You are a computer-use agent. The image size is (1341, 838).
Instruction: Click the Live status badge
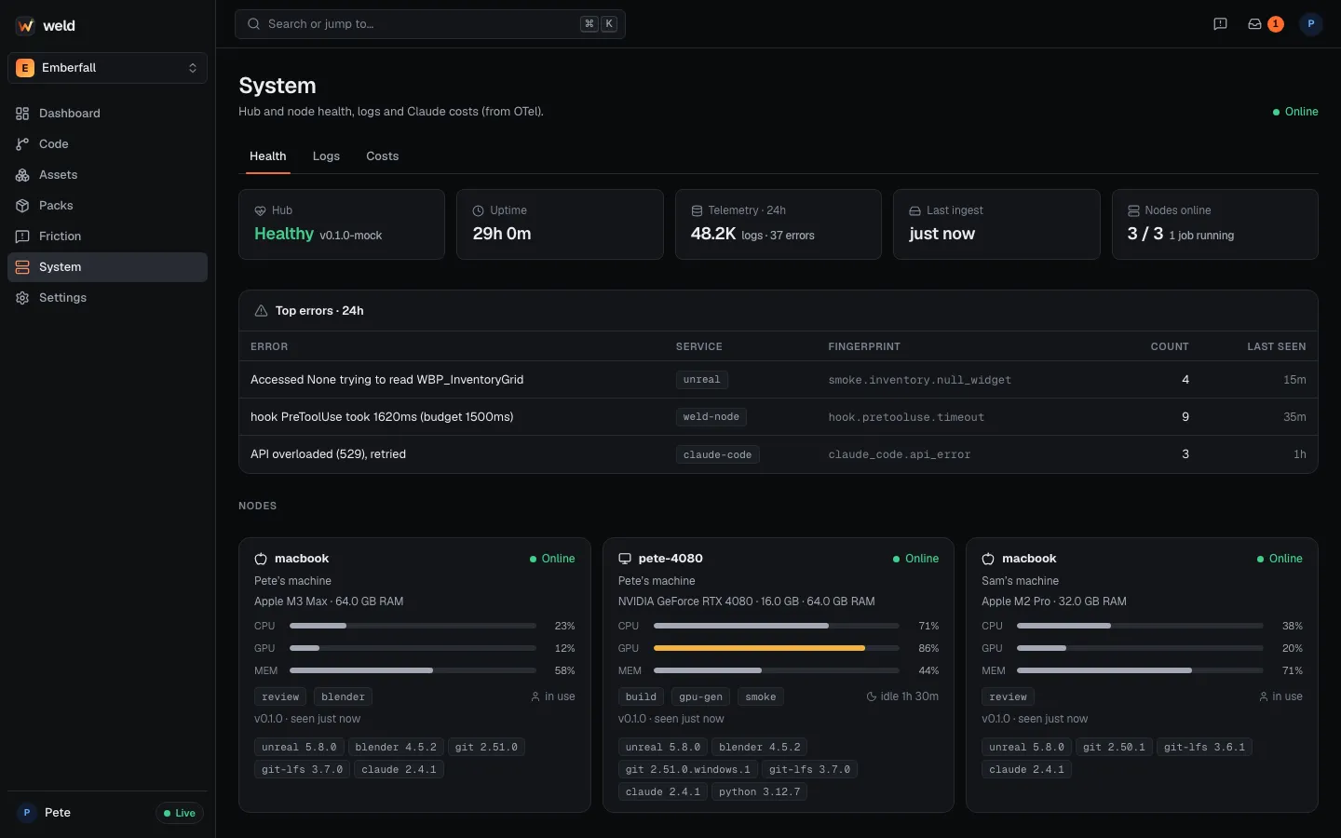tap(180, 813)
